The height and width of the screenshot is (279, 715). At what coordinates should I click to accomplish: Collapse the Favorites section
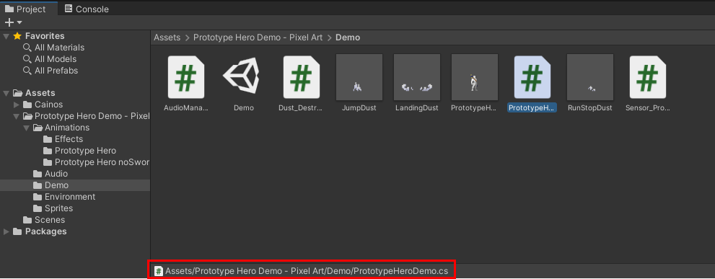pos(6,36)
